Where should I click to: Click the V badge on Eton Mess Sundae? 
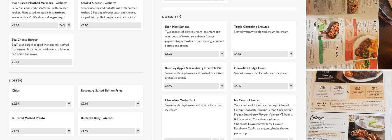pos(222,54)
